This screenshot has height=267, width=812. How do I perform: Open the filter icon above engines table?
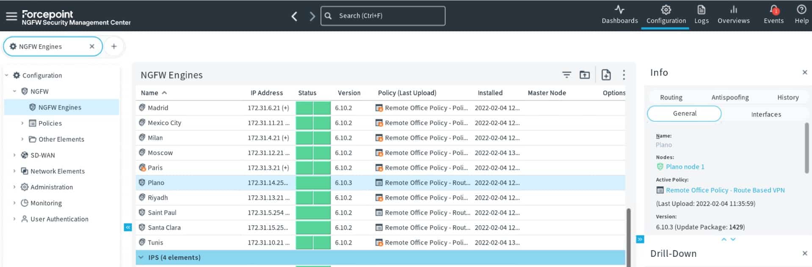click(566, 75)
